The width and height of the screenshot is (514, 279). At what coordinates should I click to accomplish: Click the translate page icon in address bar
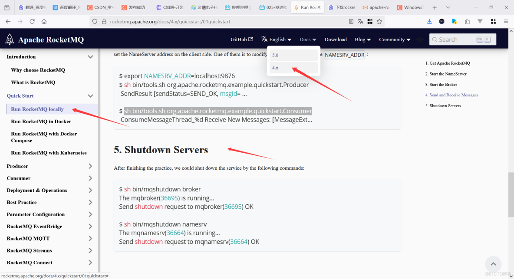click(x=361, y=22)
